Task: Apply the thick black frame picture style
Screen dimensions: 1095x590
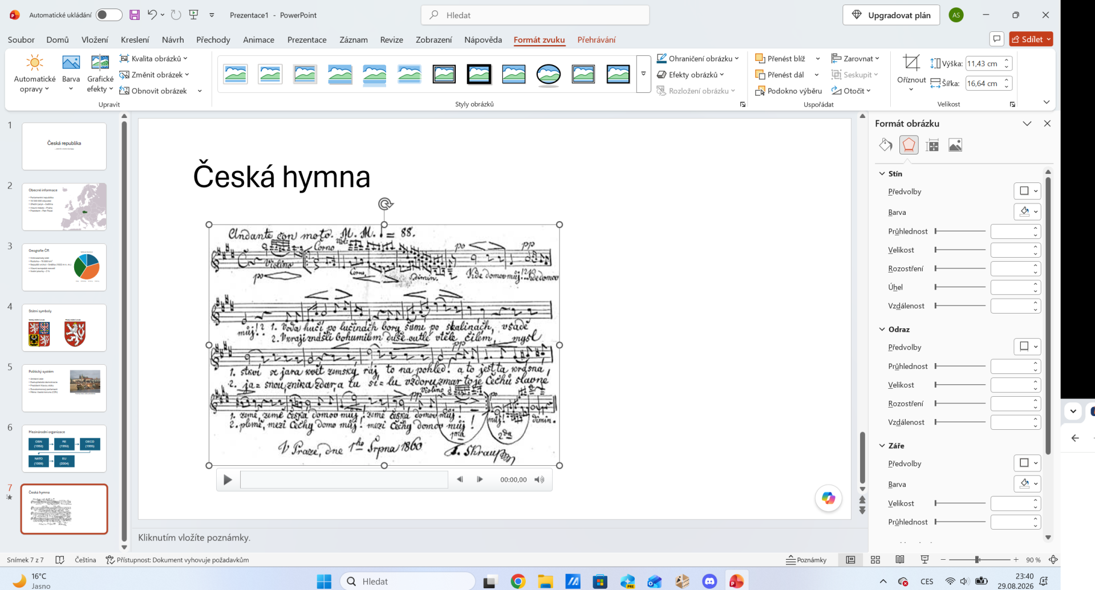Action: pyautogui.click(x=479, y=74)
